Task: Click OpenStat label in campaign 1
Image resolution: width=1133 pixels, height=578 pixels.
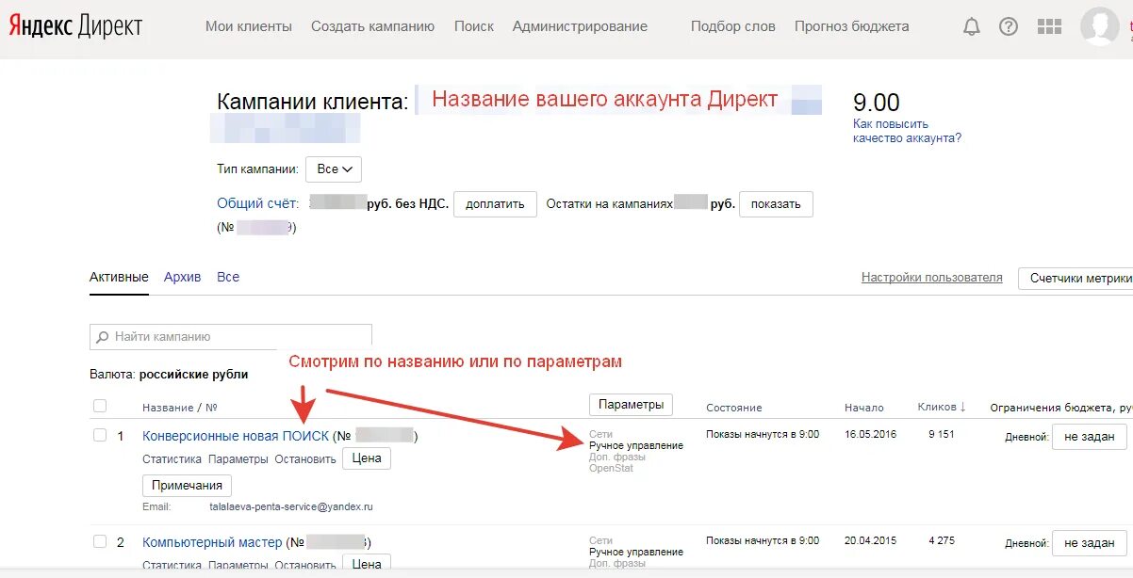Action: [x=611, y=468]
